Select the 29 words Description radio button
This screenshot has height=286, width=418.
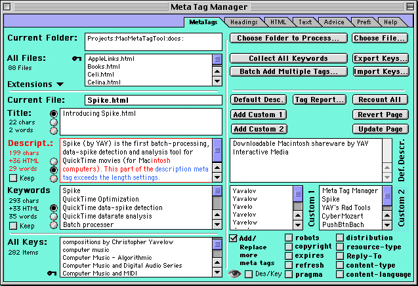54,170
